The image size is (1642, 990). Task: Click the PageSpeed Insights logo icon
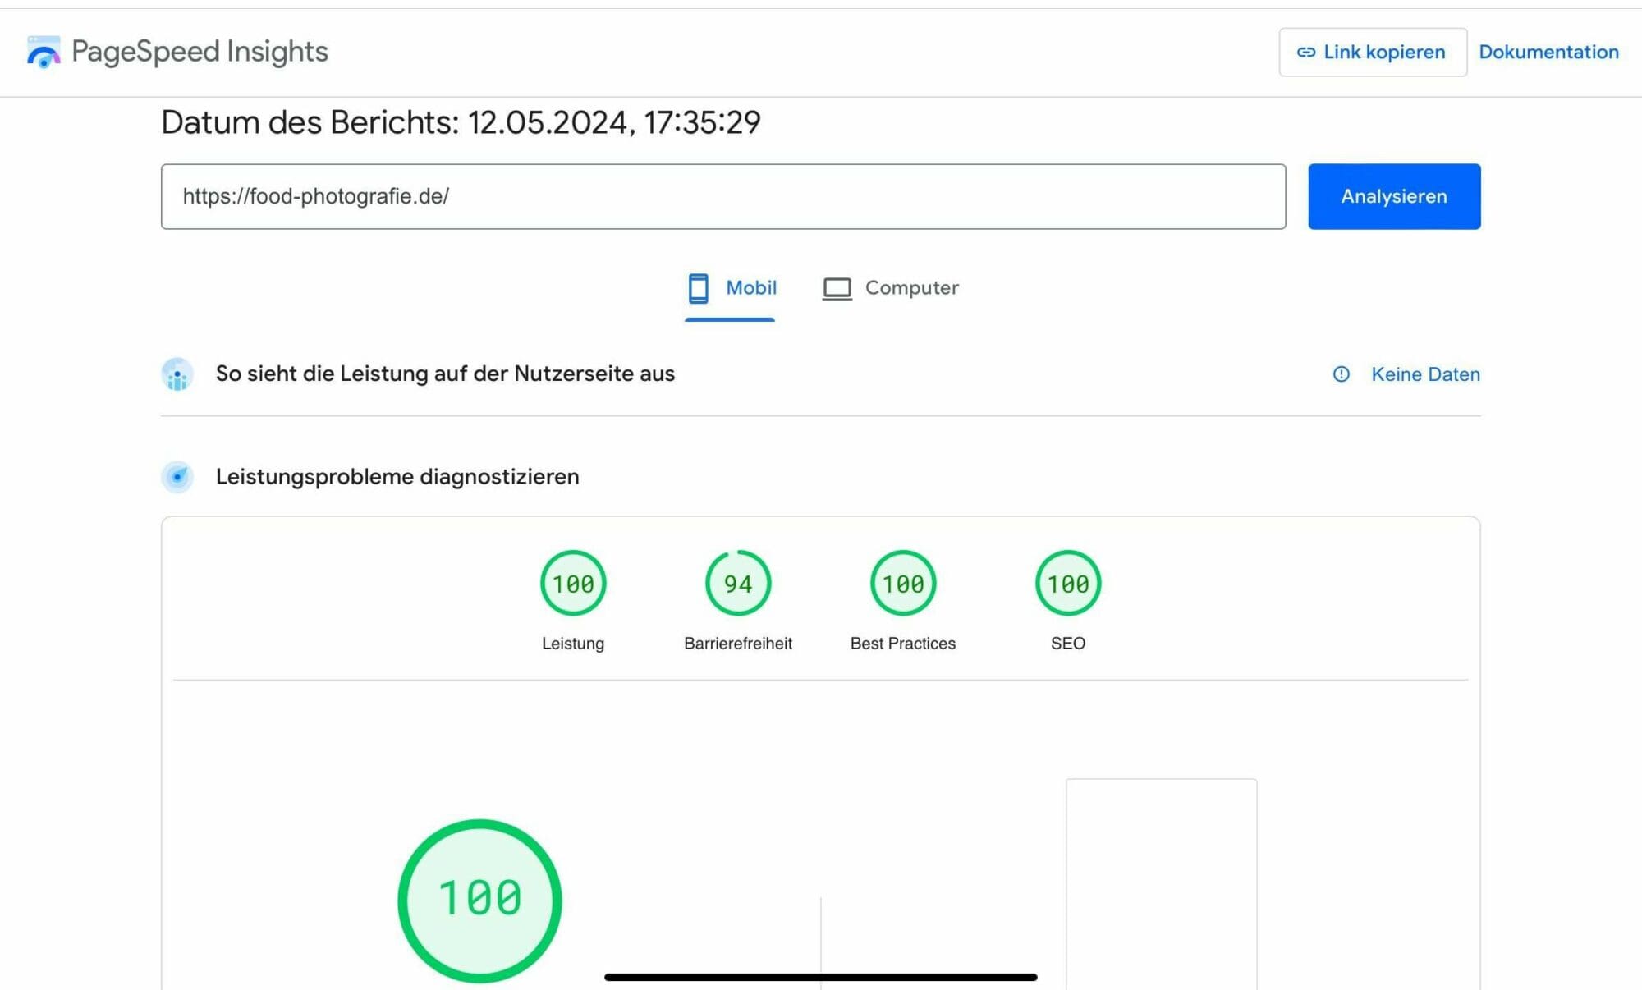43,52
